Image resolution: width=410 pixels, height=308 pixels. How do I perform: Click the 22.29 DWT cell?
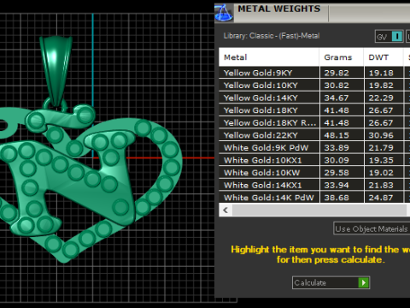[x=384, y=98]
